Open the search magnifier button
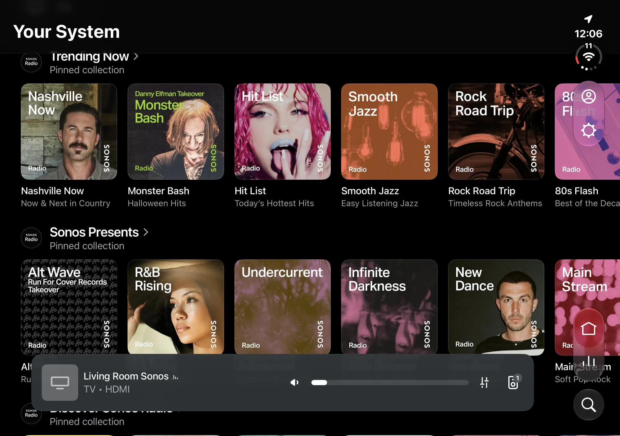 tap(588, 405)
